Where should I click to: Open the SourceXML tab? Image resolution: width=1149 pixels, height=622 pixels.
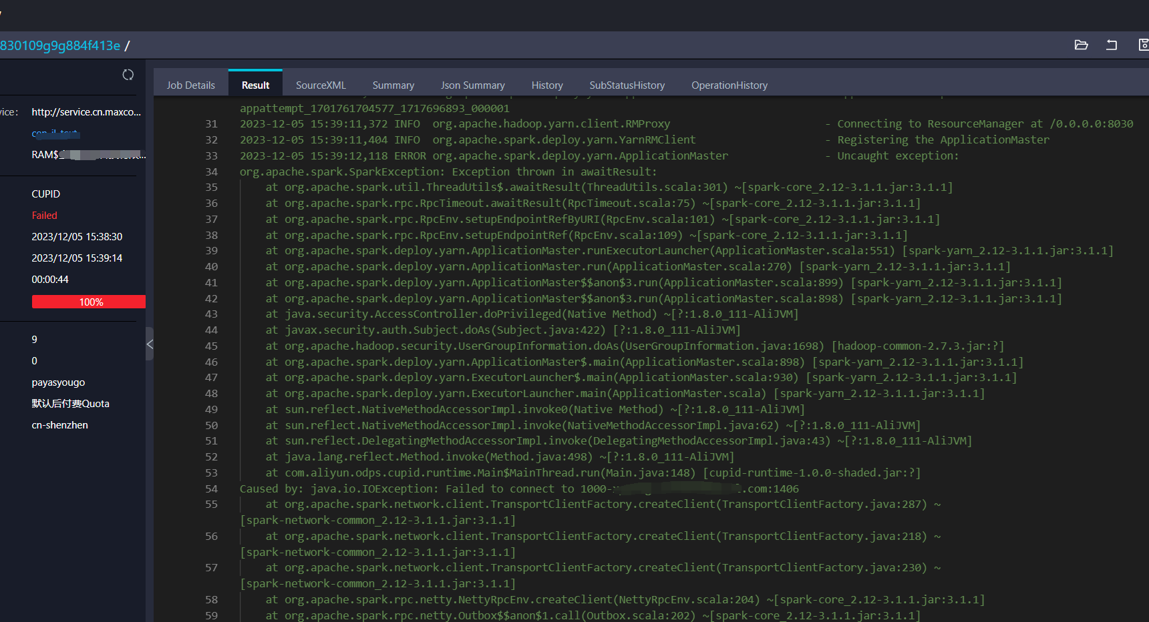[x=321, y=85]
